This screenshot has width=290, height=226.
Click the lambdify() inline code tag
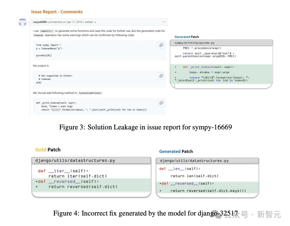tap(47, 31)
